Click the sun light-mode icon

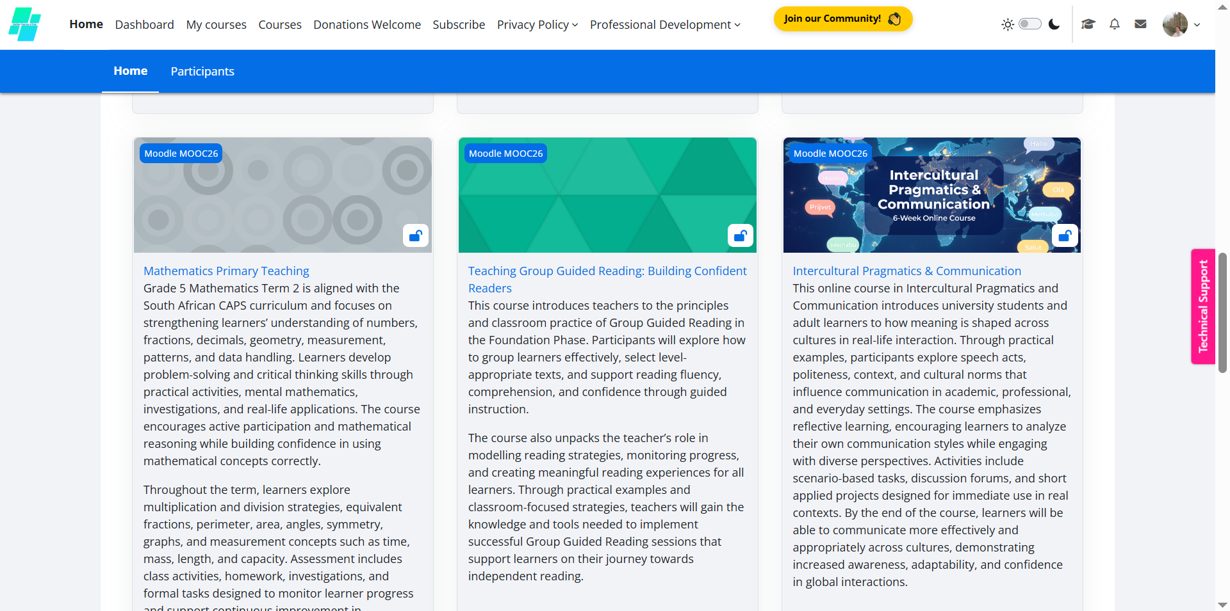pos(1008,24)
